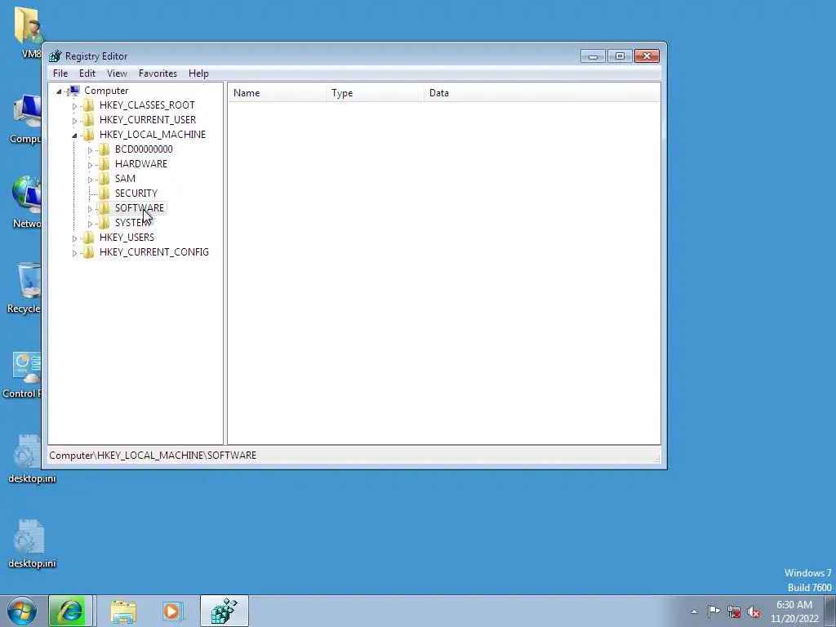Select the HARDWARE key label
The width and height of the screenshot is (836, 627).
(x=141, y=163)
